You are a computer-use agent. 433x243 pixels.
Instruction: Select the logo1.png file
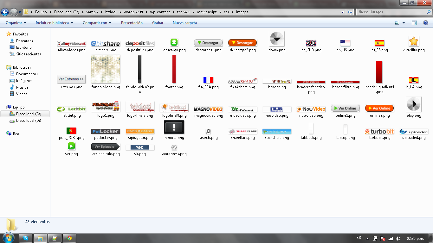[x=106, y=107]
